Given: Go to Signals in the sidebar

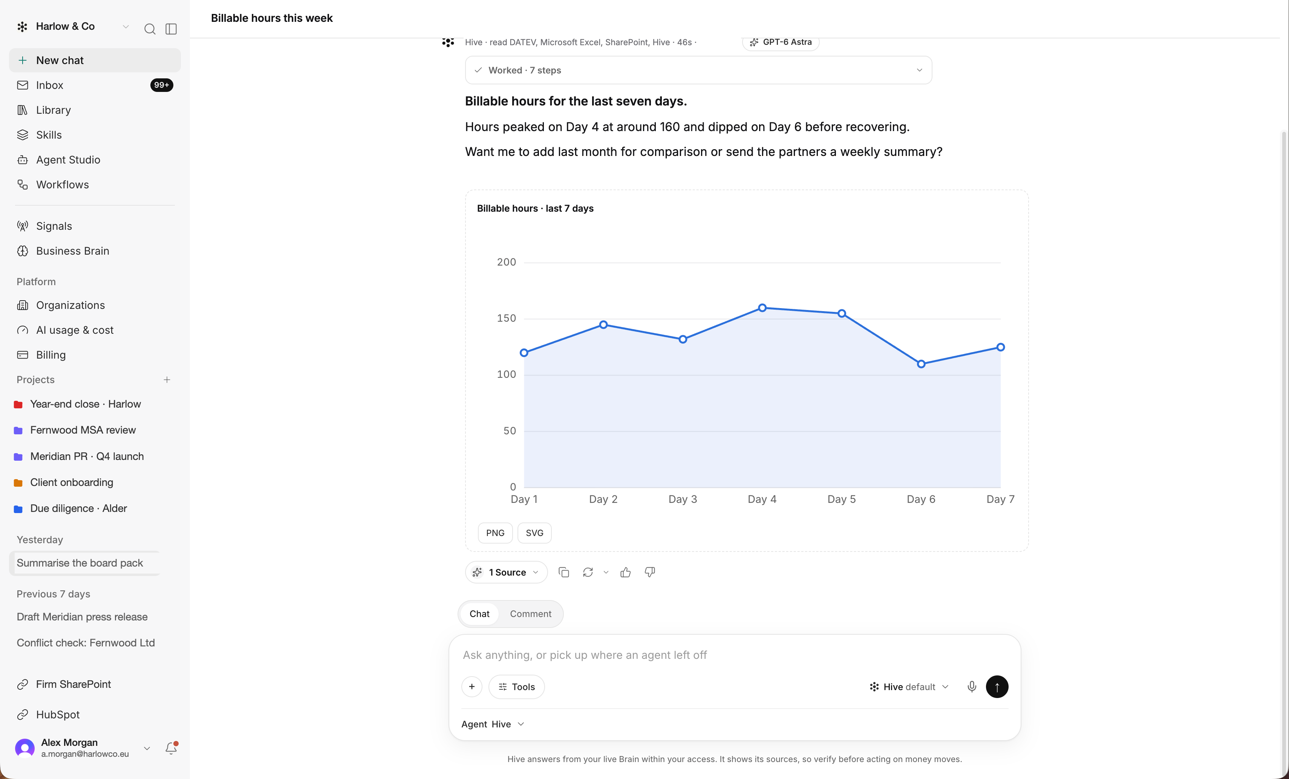Looking at the screenshot, I should 95,226.
